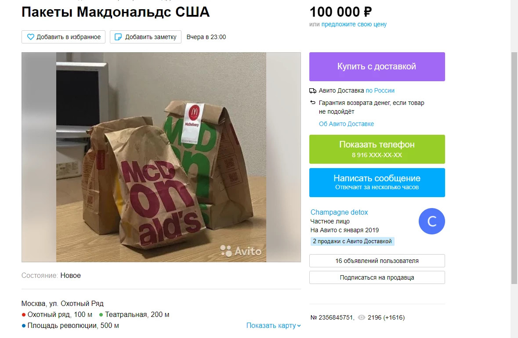Subscribe with Подписаться на продавца
This screenshot has width=518, height=338.
point(377,277)
